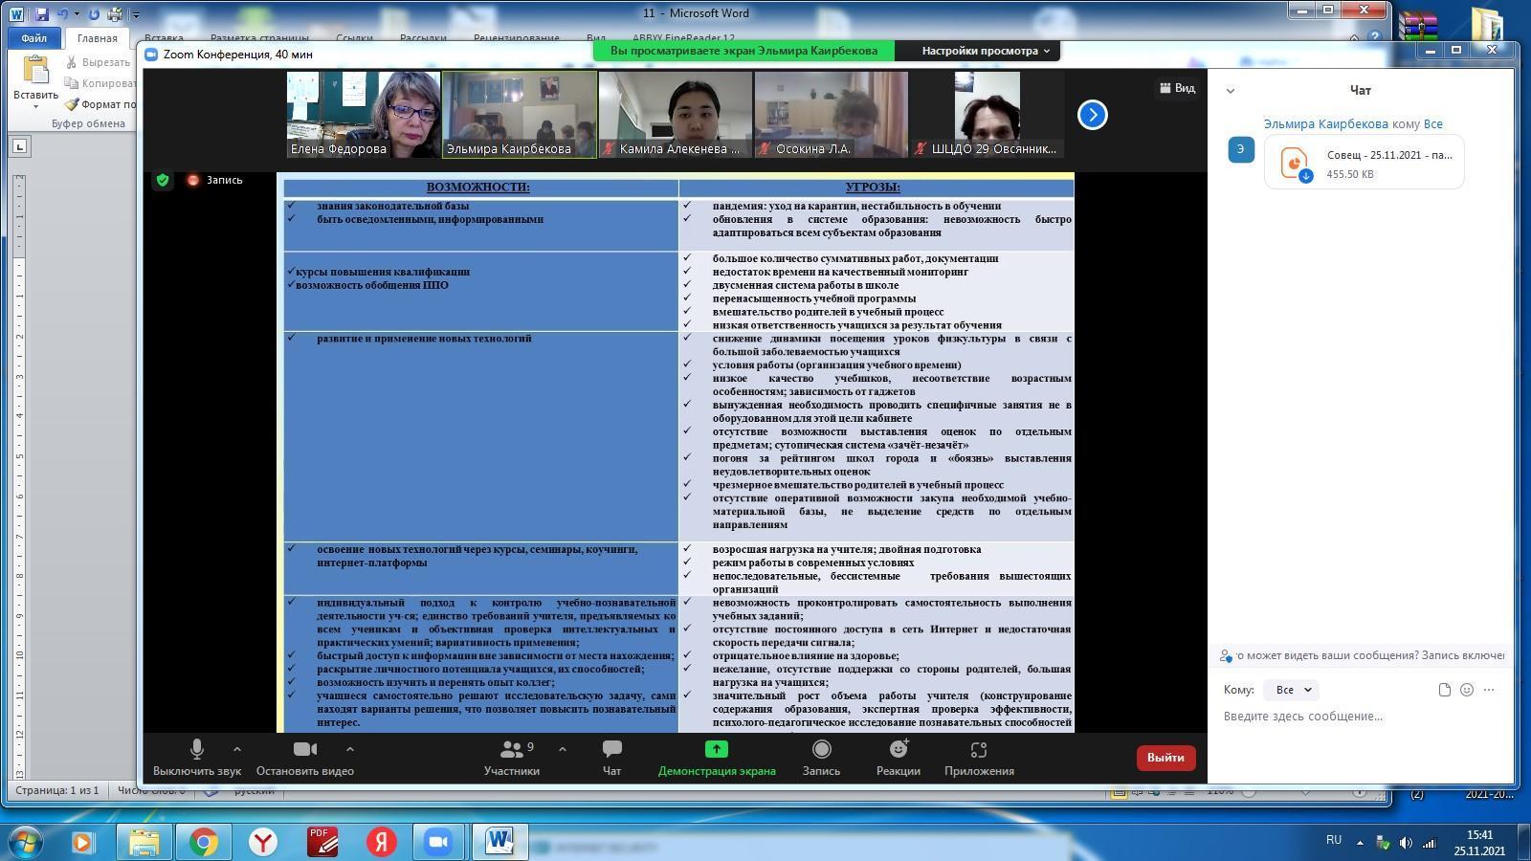
Task: Attach a file in chat
Action: pos(1444,690)
